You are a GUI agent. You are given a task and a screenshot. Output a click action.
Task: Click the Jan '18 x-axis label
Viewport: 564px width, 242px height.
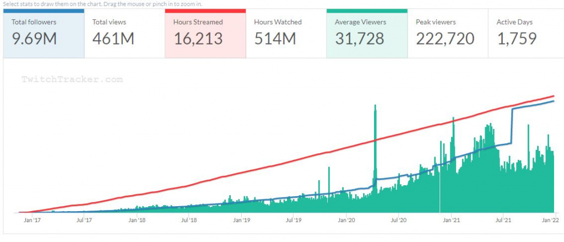coord(137,219)
